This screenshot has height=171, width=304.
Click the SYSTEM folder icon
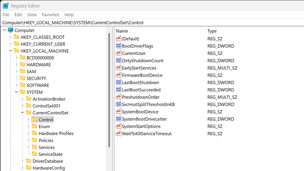pos(23,92)
